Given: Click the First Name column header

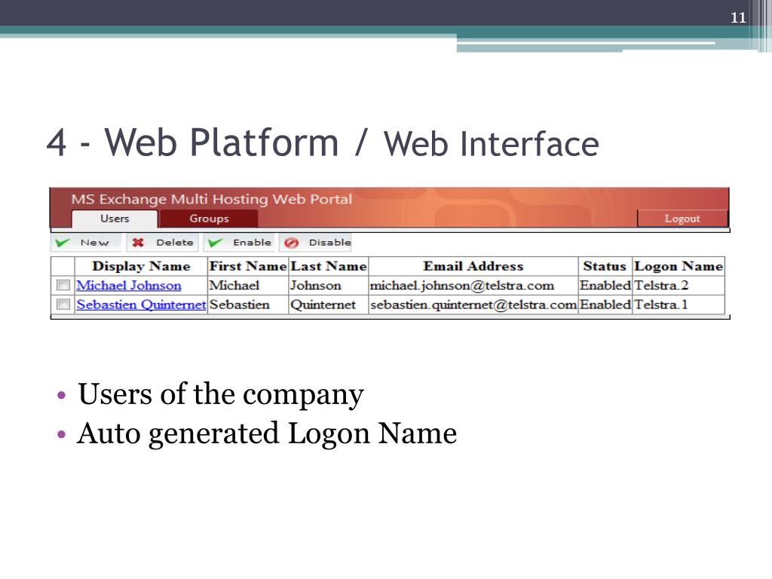Looking at the screenshot, I should pos(248,266).
